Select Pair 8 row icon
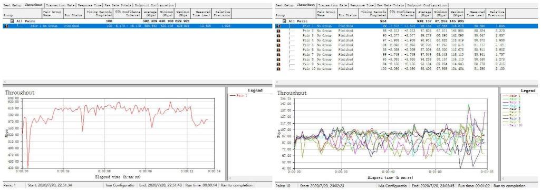Viewport: 541px width, 190px height. [278, 59]
